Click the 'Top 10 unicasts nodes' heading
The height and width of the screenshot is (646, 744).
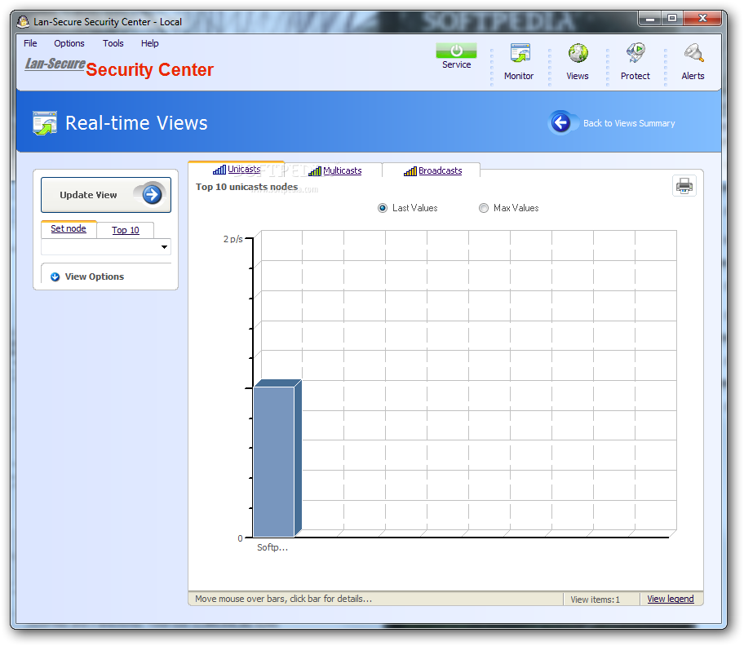(x=246, y=187)
